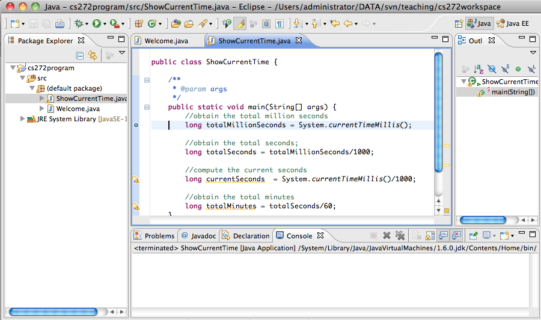541x320 pixels.
Task: Click the Last Edit Location icon
Action: point(335,23)
